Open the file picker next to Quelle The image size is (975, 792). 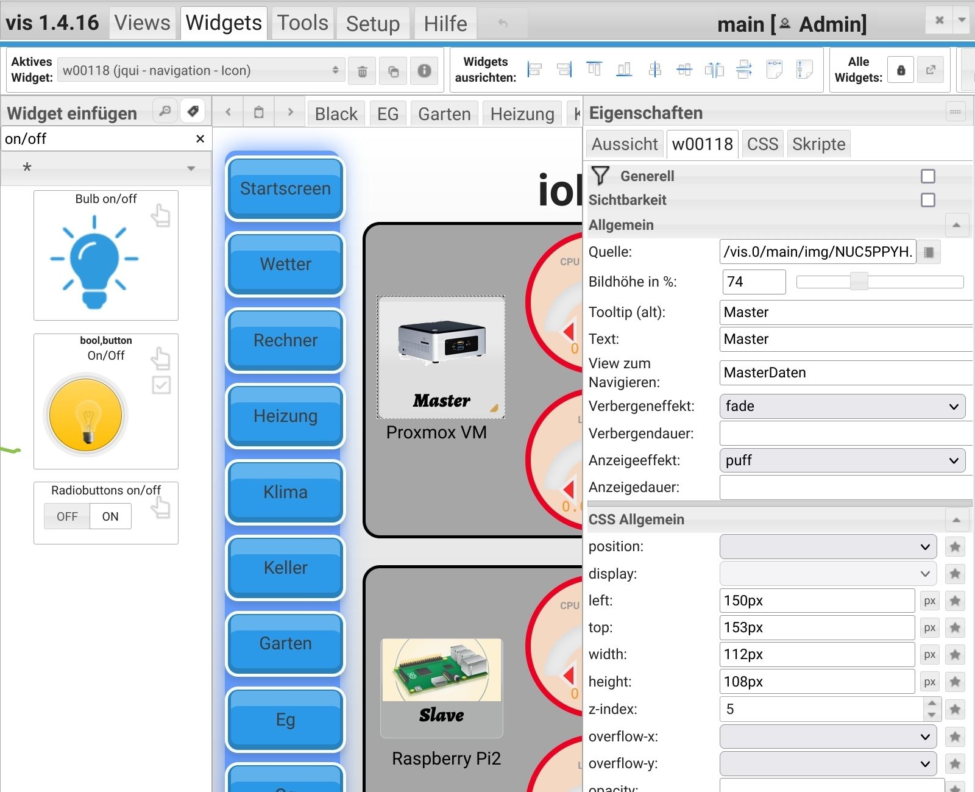929,252
